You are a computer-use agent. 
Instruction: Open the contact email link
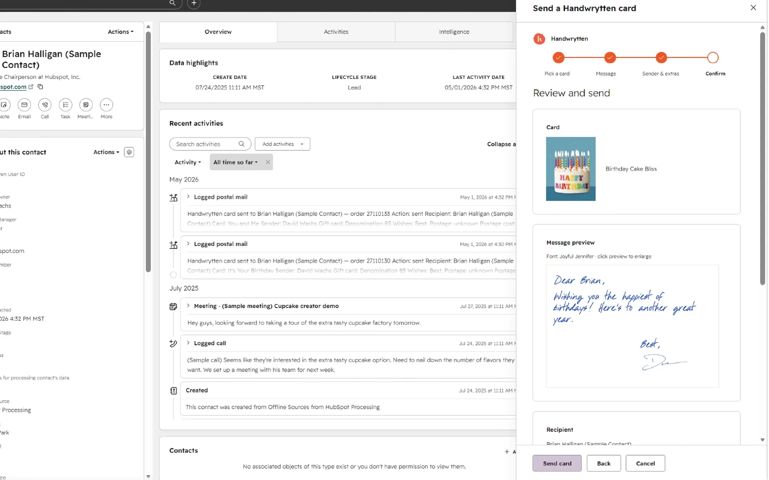click(13, 87)
